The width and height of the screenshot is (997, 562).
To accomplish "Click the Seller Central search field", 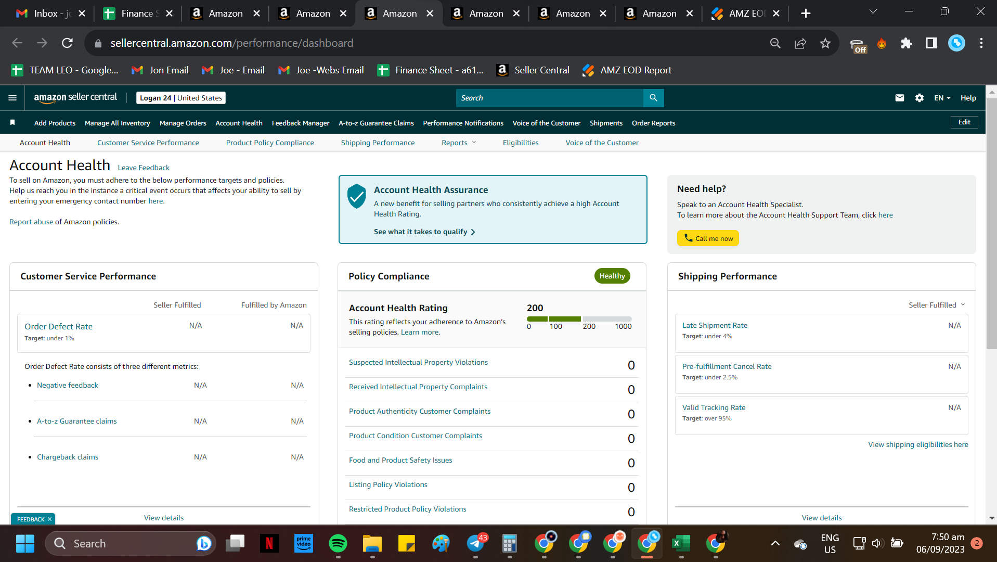I will tap(549, 98).
